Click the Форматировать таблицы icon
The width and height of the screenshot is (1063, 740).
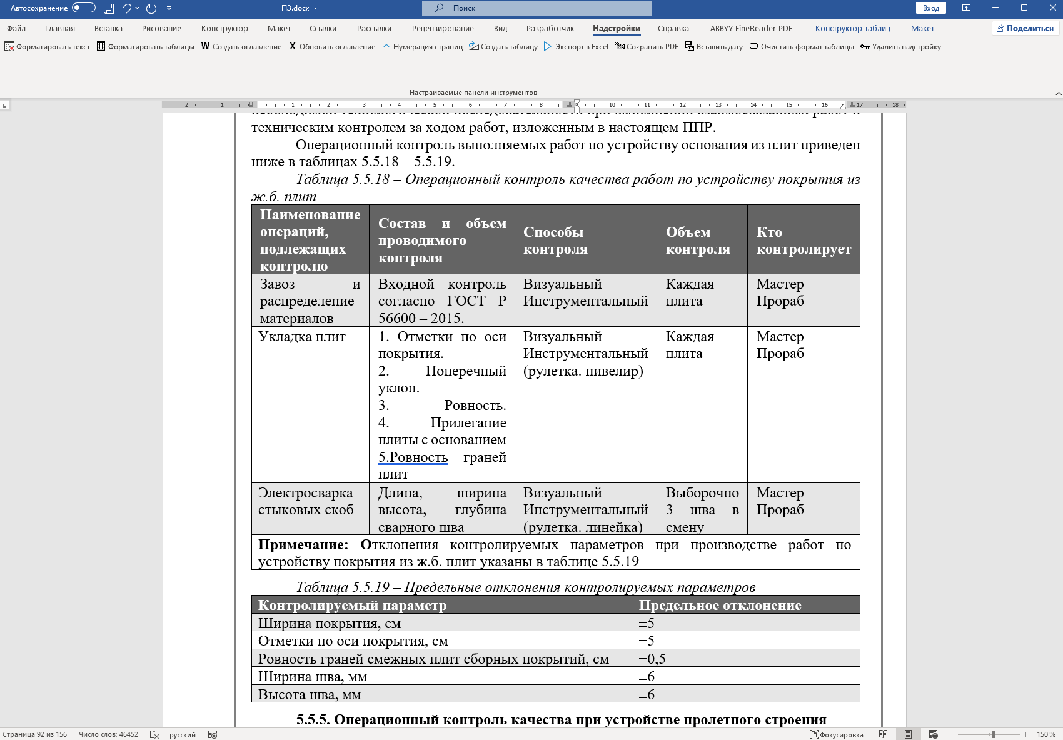(x=101, y=46)
